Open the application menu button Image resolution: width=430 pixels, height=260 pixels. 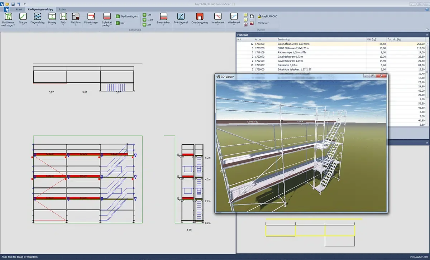click(x=7, y=9)
